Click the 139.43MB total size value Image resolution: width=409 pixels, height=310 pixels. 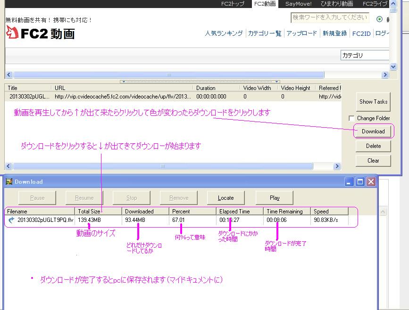(89, 220)
